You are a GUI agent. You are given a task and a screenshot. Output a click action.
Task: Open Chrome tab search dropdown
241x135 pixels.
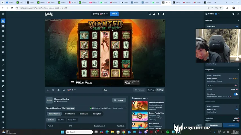(x=3, y=3)
